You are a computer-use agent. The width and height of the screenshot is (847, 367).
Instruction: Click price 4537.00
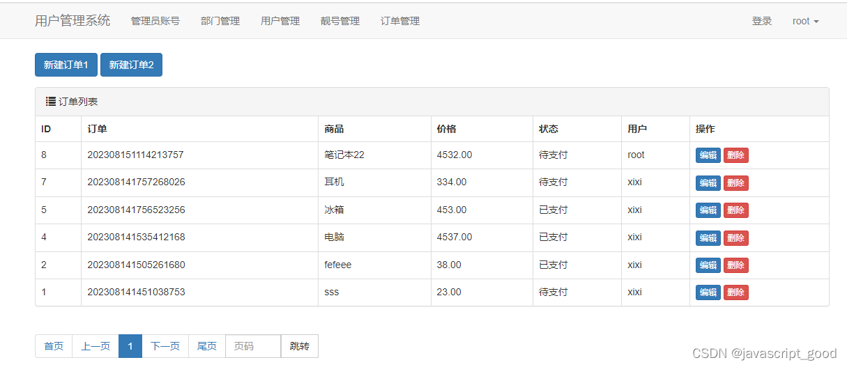pos(455,237)
